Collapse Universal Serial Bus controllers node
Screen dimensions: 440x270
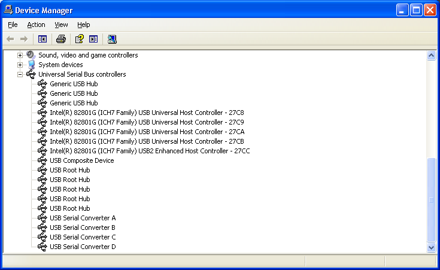click(20, 74)
